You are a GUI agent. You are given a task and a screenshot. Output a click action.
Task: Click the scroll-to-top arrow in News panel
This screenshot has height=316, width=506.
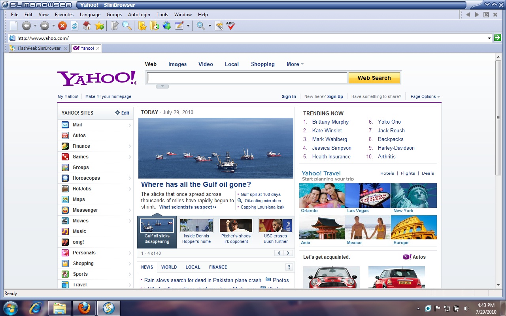pyautogui.click(x=289, y=267)
